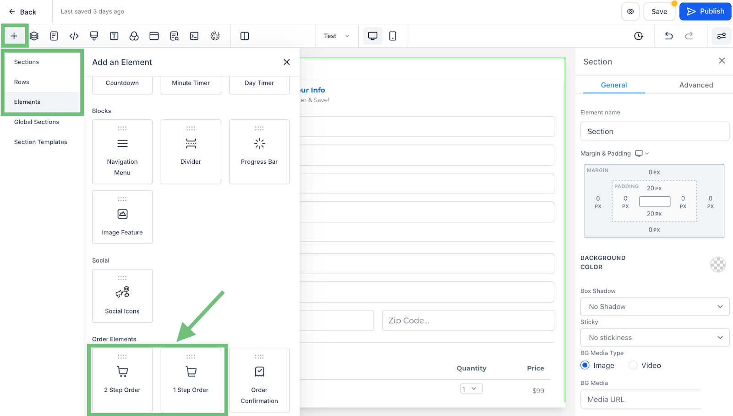Switch to the General tab
733x416 pixels.
click(614, 85)
